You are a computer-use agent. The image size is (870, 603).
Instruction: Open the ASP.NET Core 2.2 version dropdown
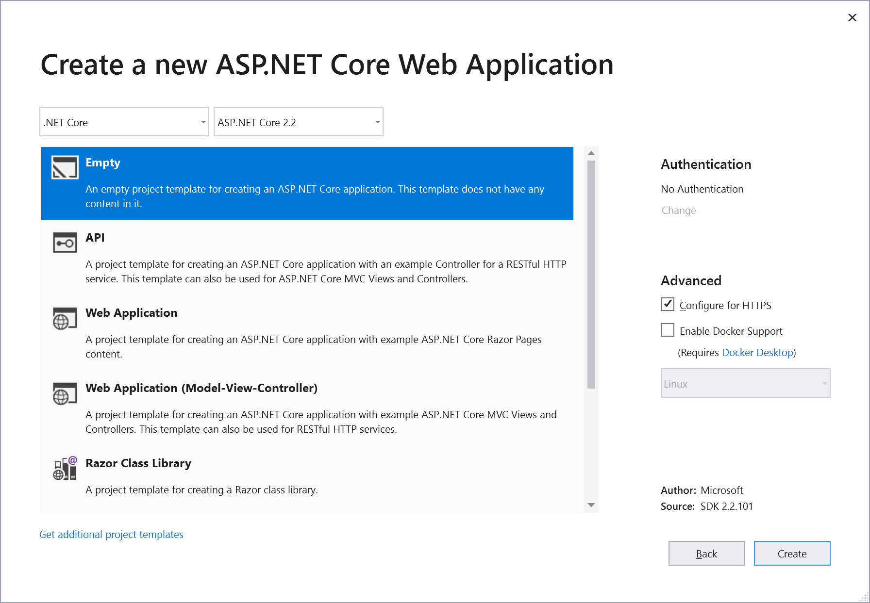[299, 122]
